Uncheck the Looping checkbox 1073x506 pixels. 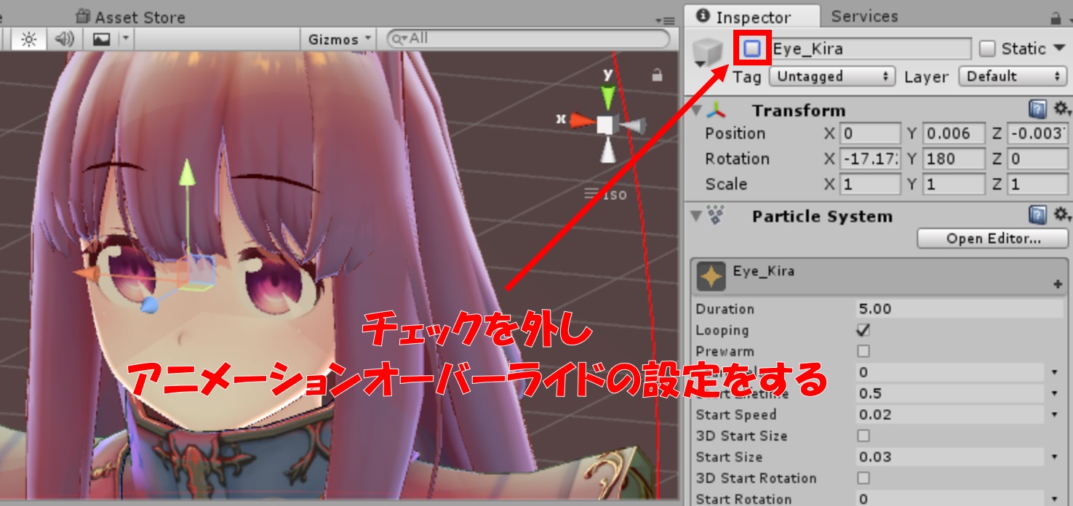click(863, 330)
